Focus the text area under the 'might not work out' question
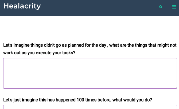 90,73
